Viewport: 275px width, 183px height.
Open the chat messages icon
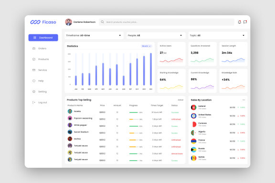[x=245, y=22]
